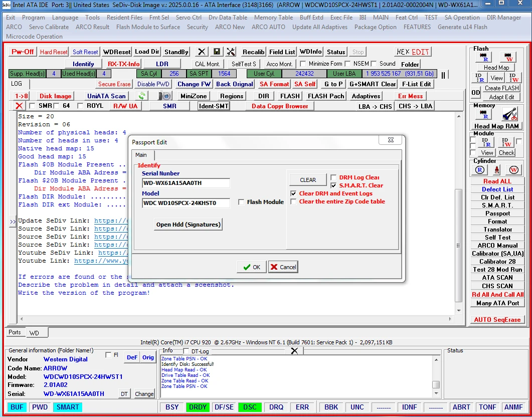Click the Memory read chip icon

point(483,114)
